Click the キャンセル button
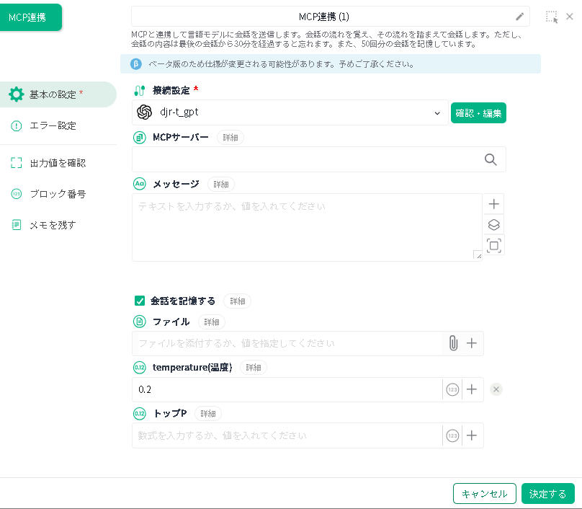Image resolution: width=582 pixels, height=509 pixels. [484, 494]
